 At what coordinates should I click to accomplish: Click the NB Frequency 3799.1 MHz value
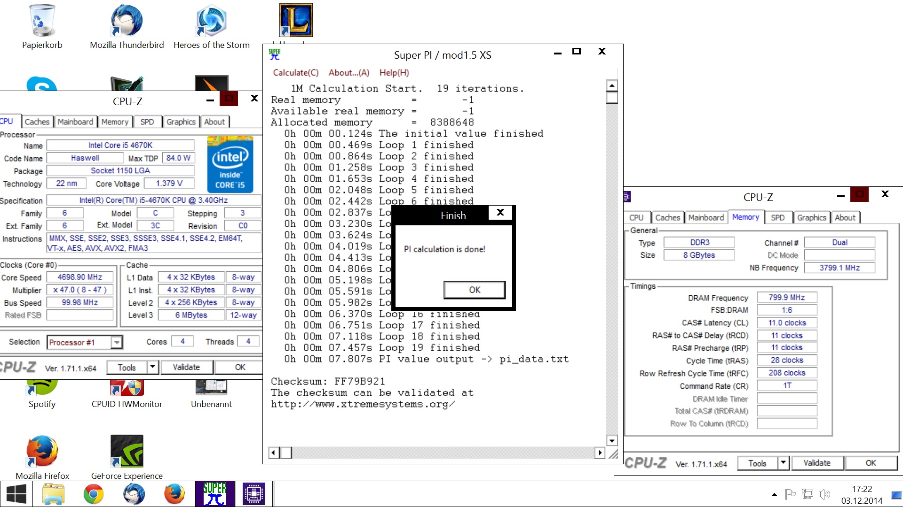840,268
